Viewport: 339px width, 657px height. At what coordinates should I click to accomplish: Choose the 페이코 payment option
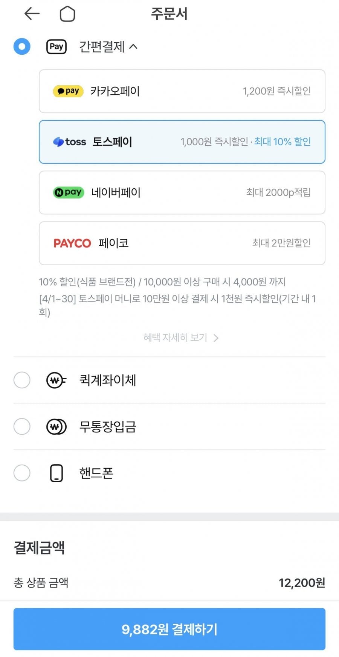pyautogui.click(x=182, y=243)
